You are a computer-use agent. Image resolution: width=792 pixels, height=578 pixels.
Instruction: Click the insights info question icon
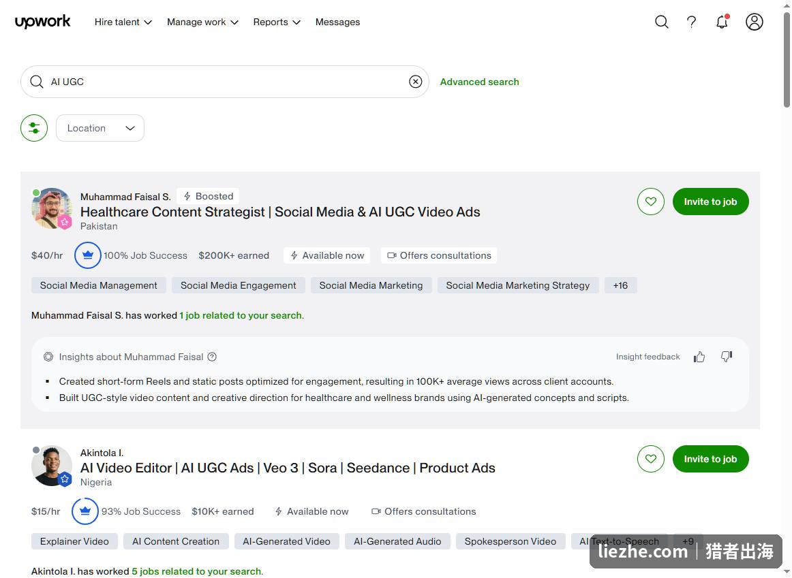pyautogui.click(x=212, y=357)
